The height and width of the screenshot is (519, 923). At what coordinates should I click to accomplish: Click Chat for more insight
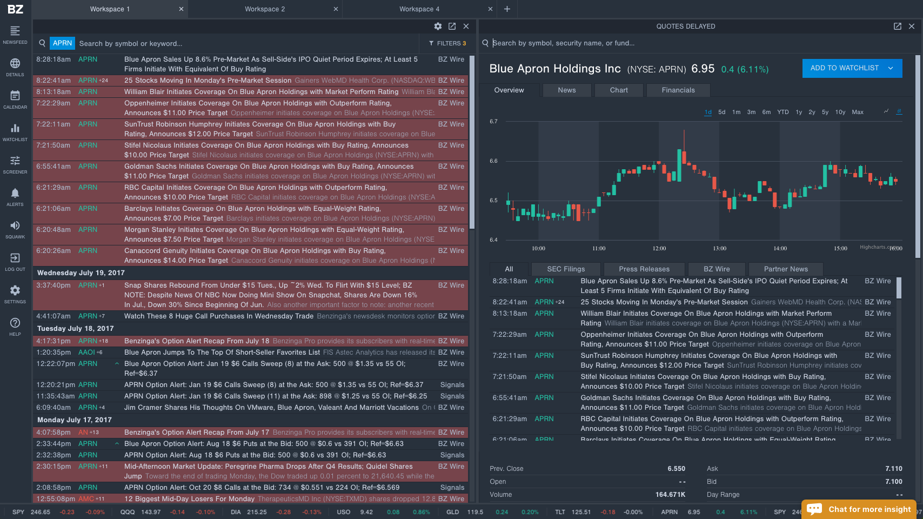pos(859,509)
